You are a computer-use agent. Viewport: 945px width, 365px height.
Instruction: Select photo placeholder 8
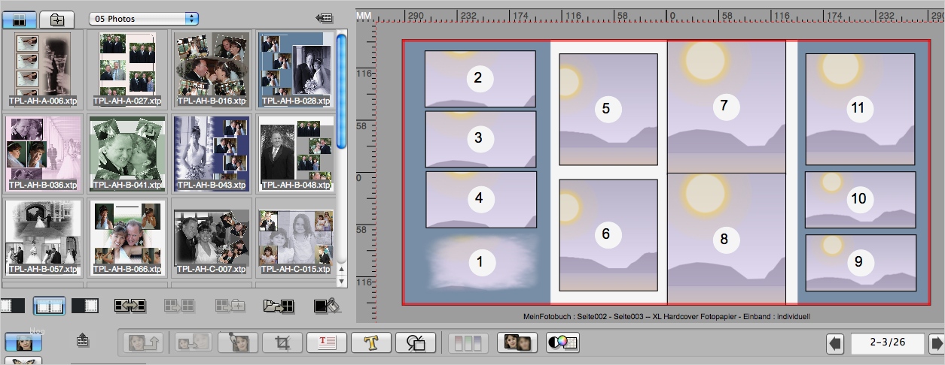(726, 239)
